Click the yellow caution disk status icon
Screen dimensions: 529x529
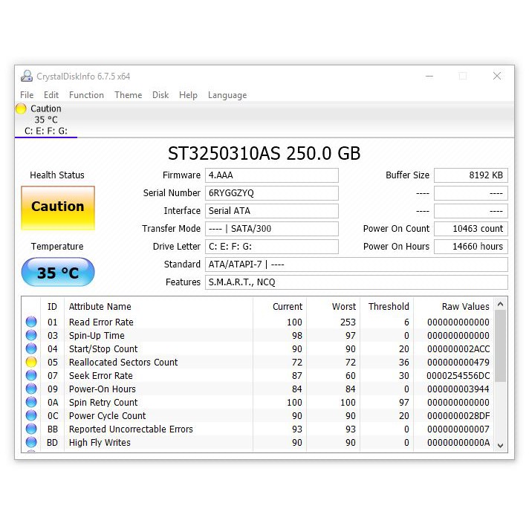[21, 108]
